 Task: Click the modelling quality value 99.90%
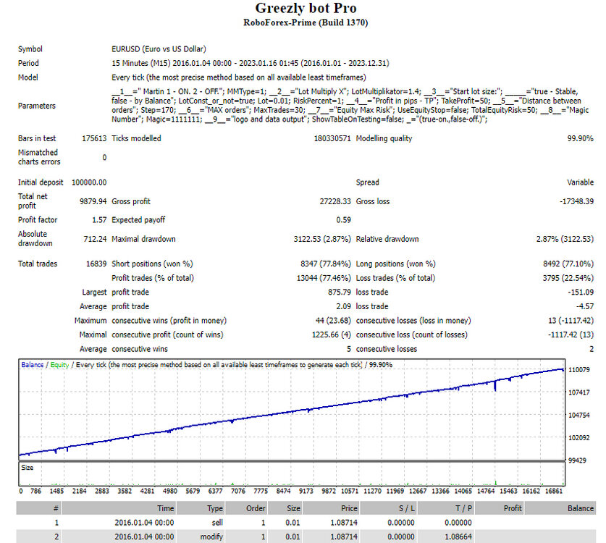580,138
